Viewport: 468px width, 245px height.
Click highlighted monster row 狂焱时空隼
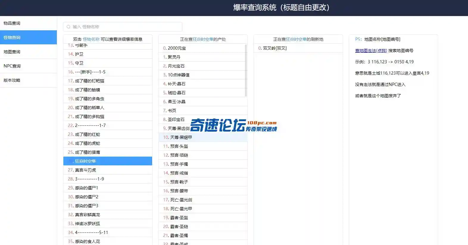[108, 161]
